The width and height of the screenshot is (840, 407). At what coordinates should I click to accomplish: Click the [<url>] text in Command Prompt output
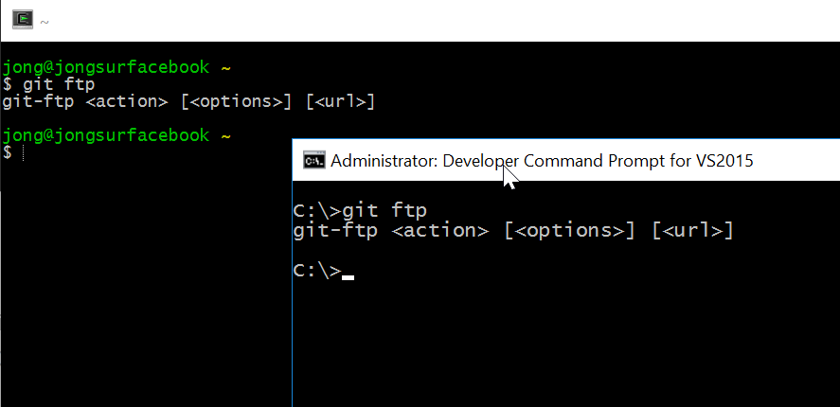[x=692, y=230]
